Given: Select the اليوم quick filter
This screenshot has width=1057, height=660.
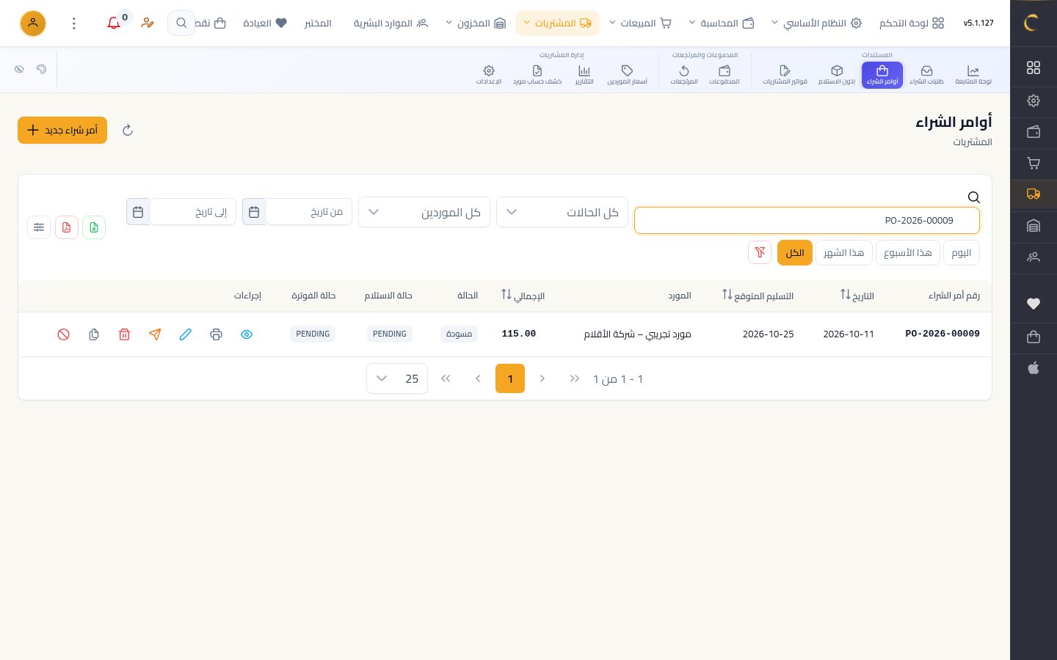Looking at the screenshot, I should [x=961, y=252].
